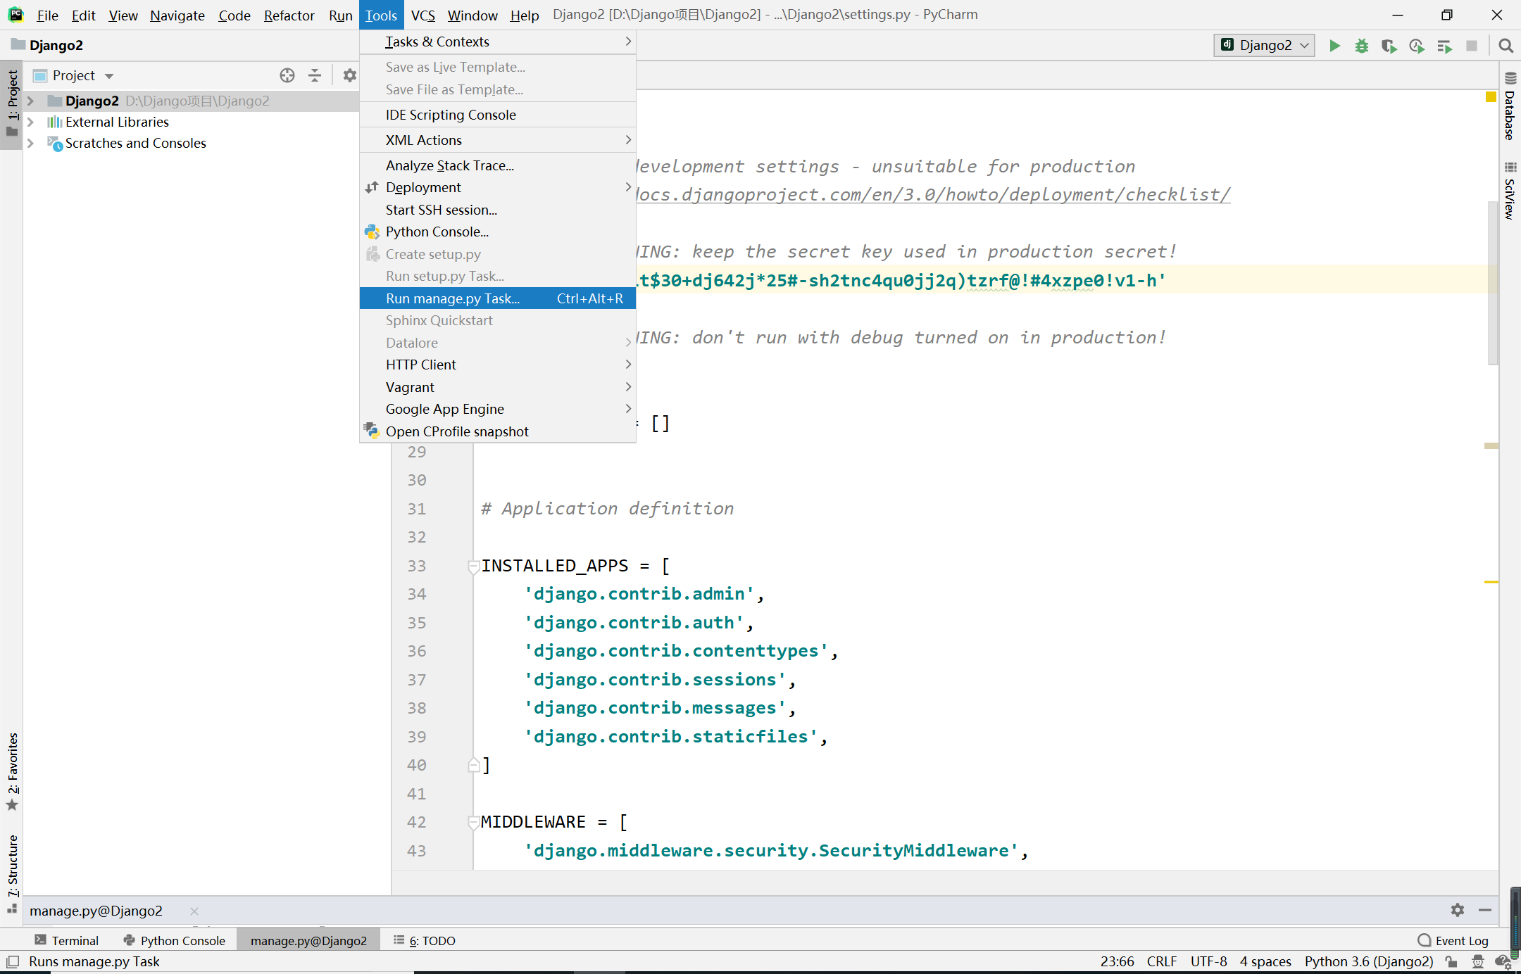Change UTF-8 file encoding status
The height and width of the screenshot is (974, 1521).
point(1208,961)
